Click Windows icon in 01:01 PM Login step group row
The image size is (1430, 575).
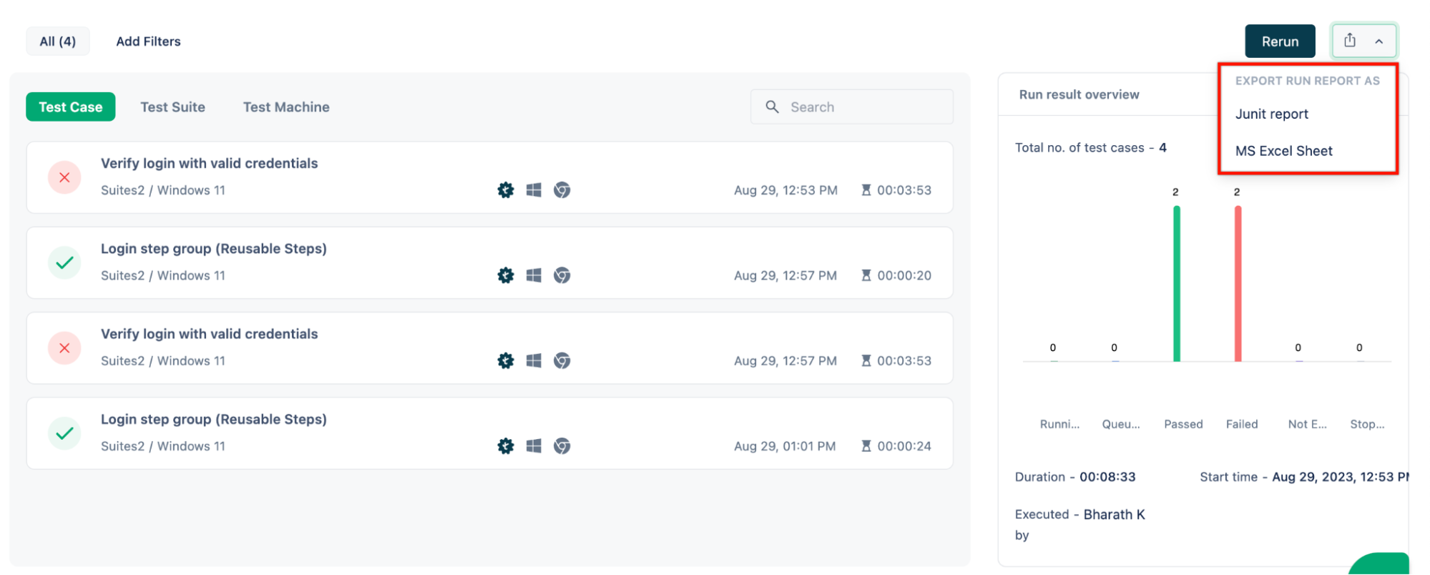[534, 446]
